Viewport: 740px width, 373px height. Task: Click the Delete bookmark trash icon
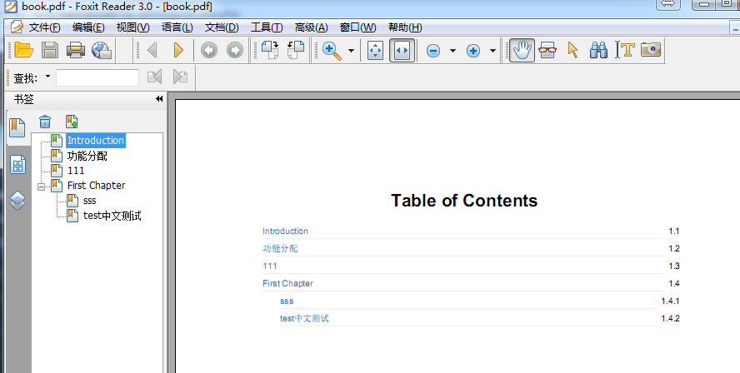tap(45, 122)
